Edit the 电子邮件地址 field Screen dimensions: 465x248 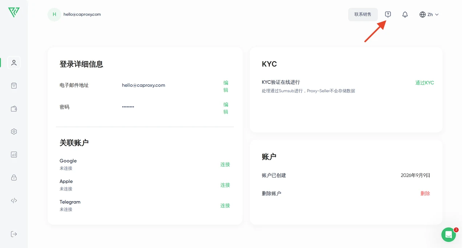(226, 86)
